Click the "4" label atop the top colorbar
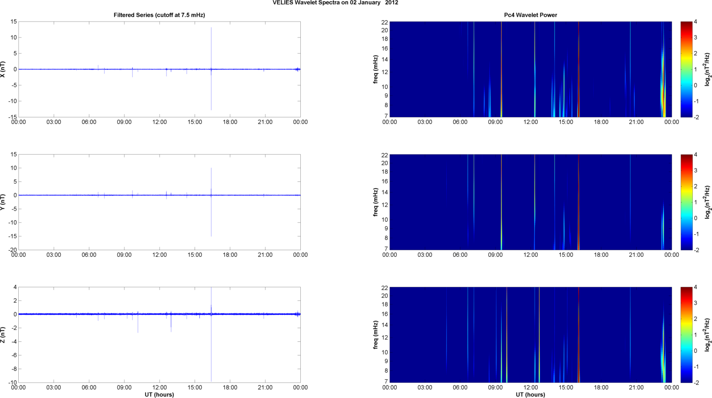 click(x=696, y=22)
